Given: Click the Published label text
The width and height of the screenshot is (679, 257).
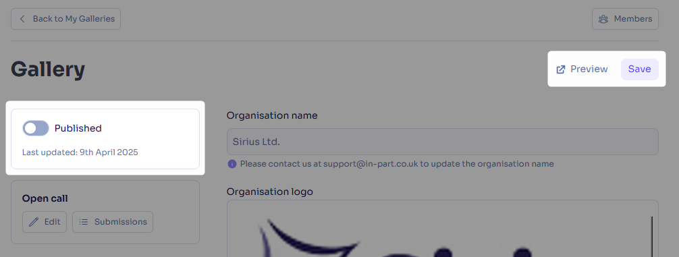Looking at the screenshot, I should point(78,128).
